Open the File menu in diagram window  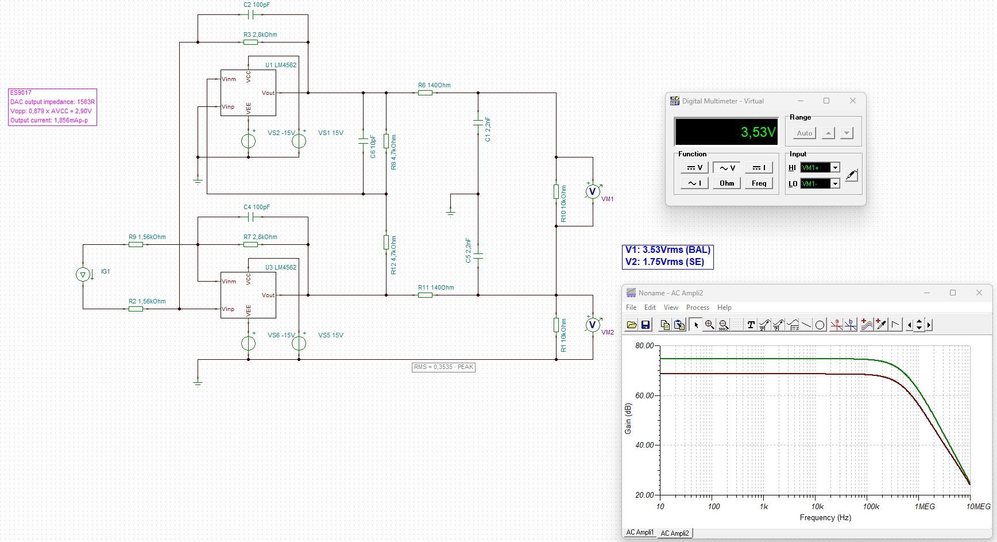[631, 307]
